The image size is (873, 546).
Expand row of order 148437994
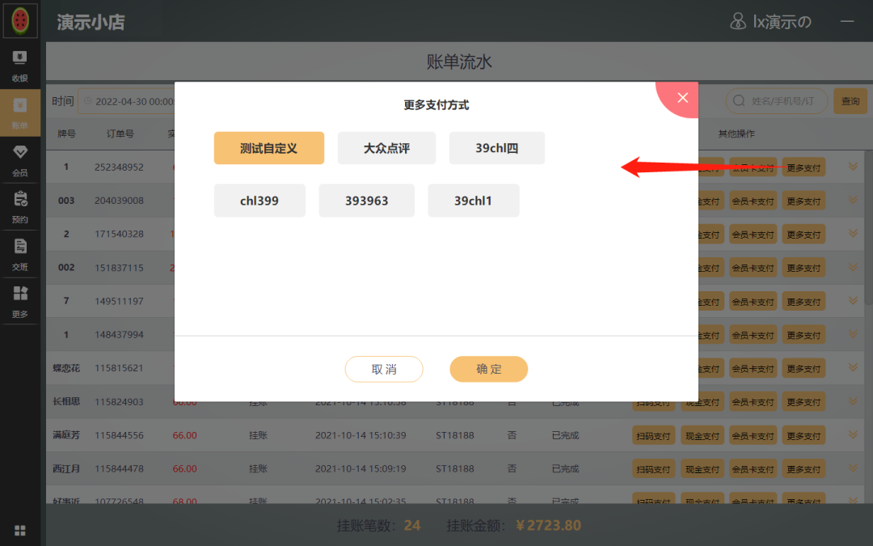pos(853,334)
